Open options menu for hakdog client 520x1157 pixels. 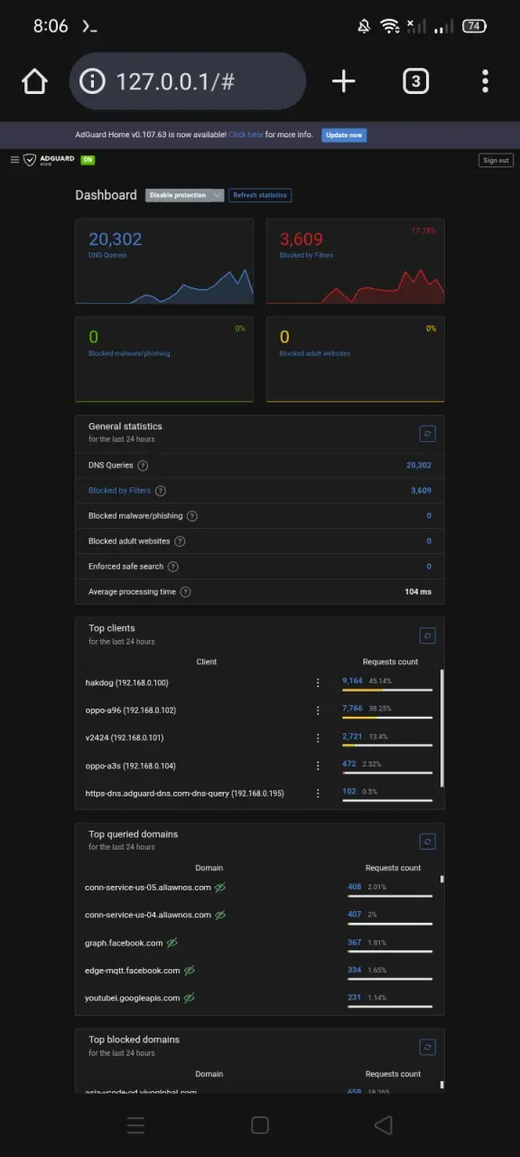[x=318, y=683]
